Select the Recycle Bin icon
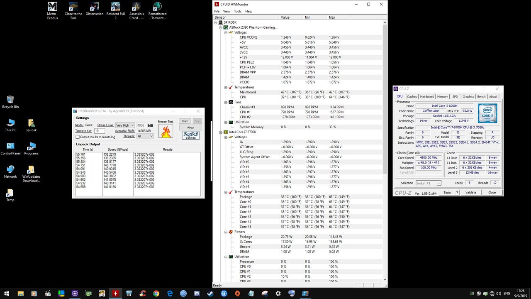This screenshot has height=299, width=531. click(10, 102)
